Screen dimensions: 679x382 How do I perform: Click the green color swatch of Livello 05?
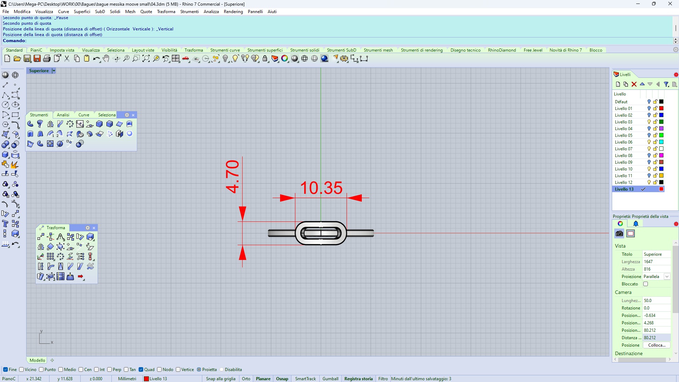click(x=661, y=135)
